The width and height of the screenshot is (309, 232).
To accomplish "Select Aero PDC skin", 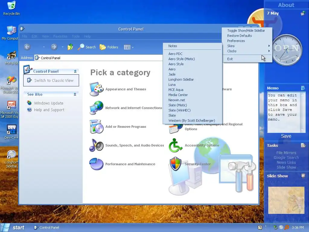I will [193, 54].
